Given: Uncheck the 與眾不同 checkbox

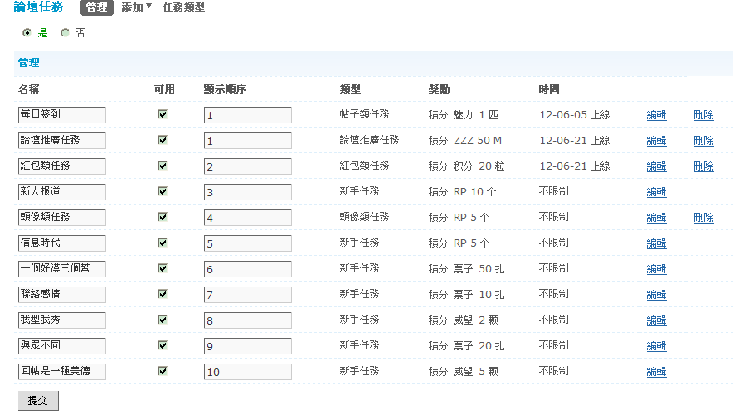Looking at the screenshot, I should (163, 345).
